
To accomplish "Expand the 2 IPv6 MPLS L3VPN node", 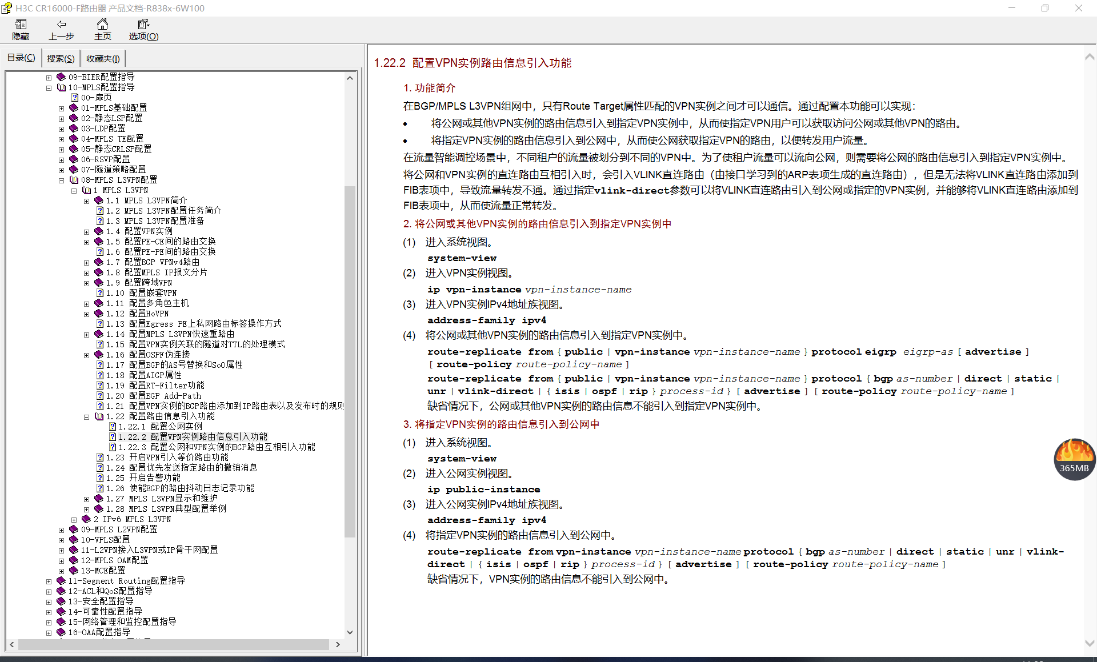I will pyautogui.click(x=74, y=520).
